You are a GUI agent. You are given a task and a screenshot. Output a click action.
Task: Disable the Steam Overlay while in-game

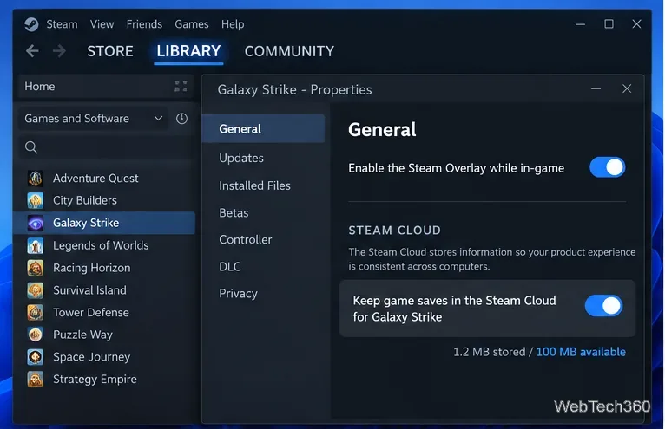[608, 167]
